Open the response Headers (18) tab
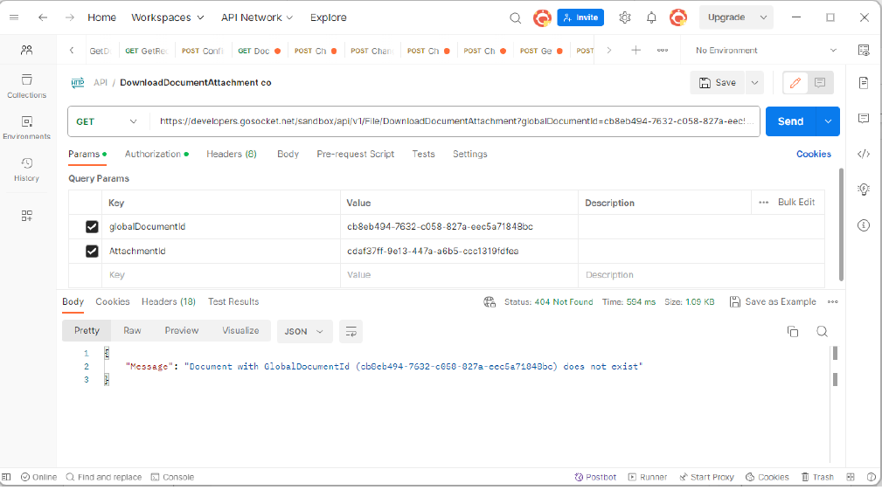The width and height of the screenshot is (882, 490). (x=168, y=301)
